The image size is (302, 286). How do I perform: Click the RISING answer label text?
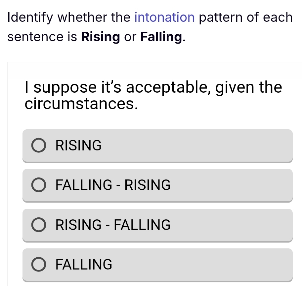(x=79, y=145)
